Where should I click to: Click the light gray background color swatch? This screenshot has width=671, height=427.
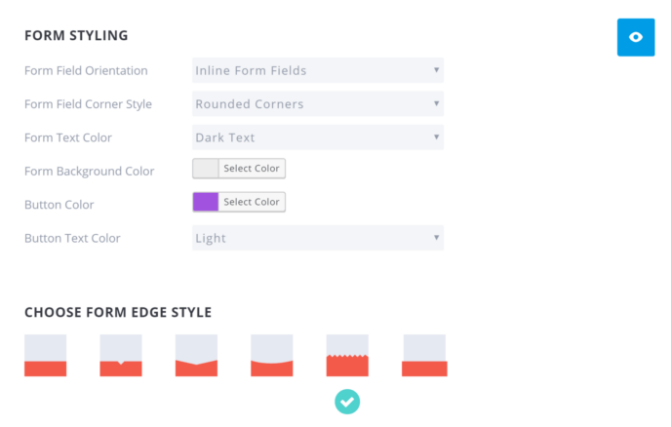click(x=206, y=169)
